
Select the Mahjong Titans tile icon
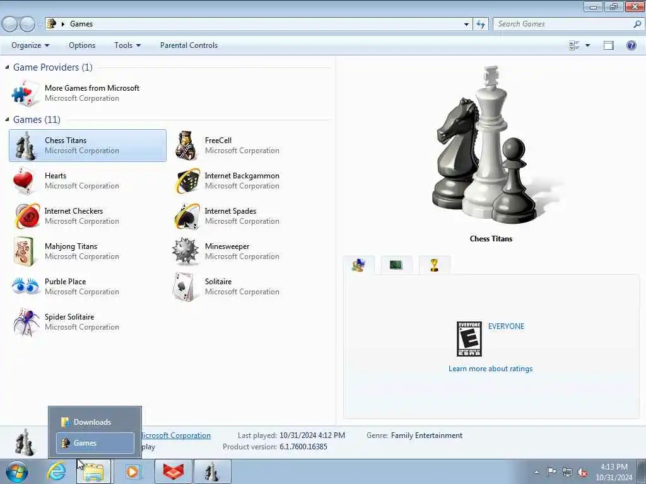coord(24,251)
